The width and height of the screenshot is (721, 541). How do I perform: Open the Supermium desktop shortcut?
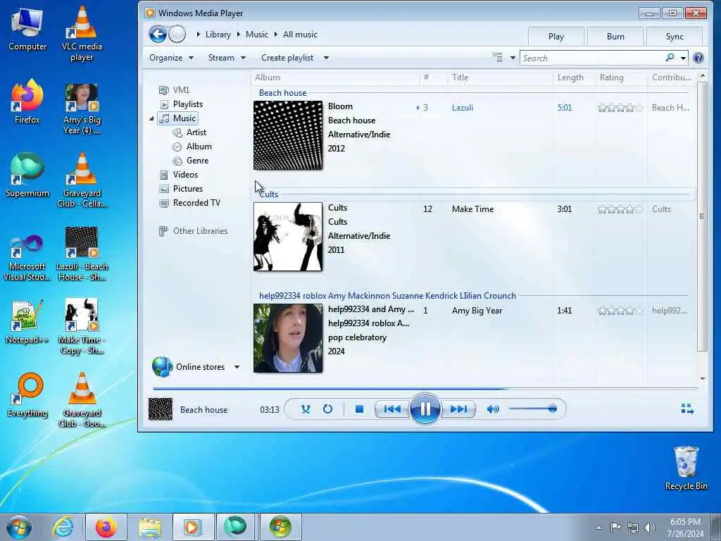(27, 175)
